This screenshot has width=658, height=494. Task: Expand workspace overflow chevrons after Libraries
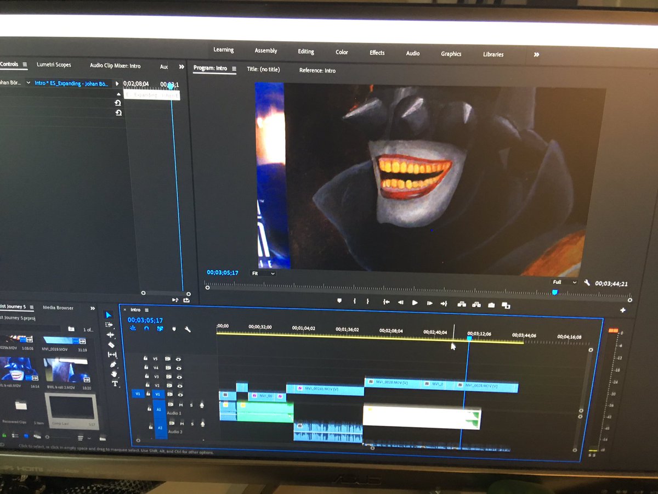click(536, 55)
